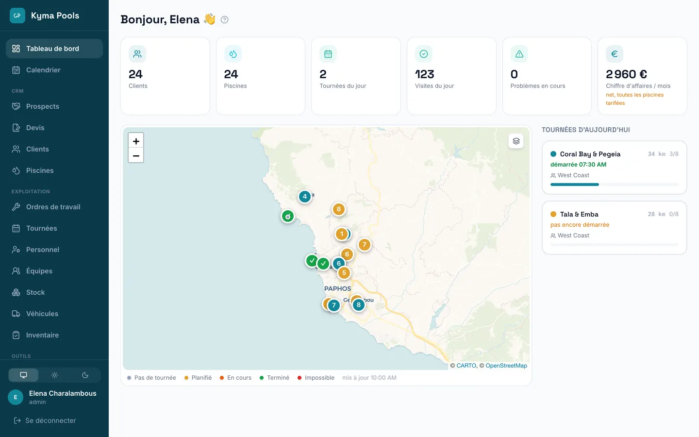Image resolution: width=699 pixels, height=437 pixels.
Task: Open the OpenStreetMap attribution link
Action: (x=506, y=366)
